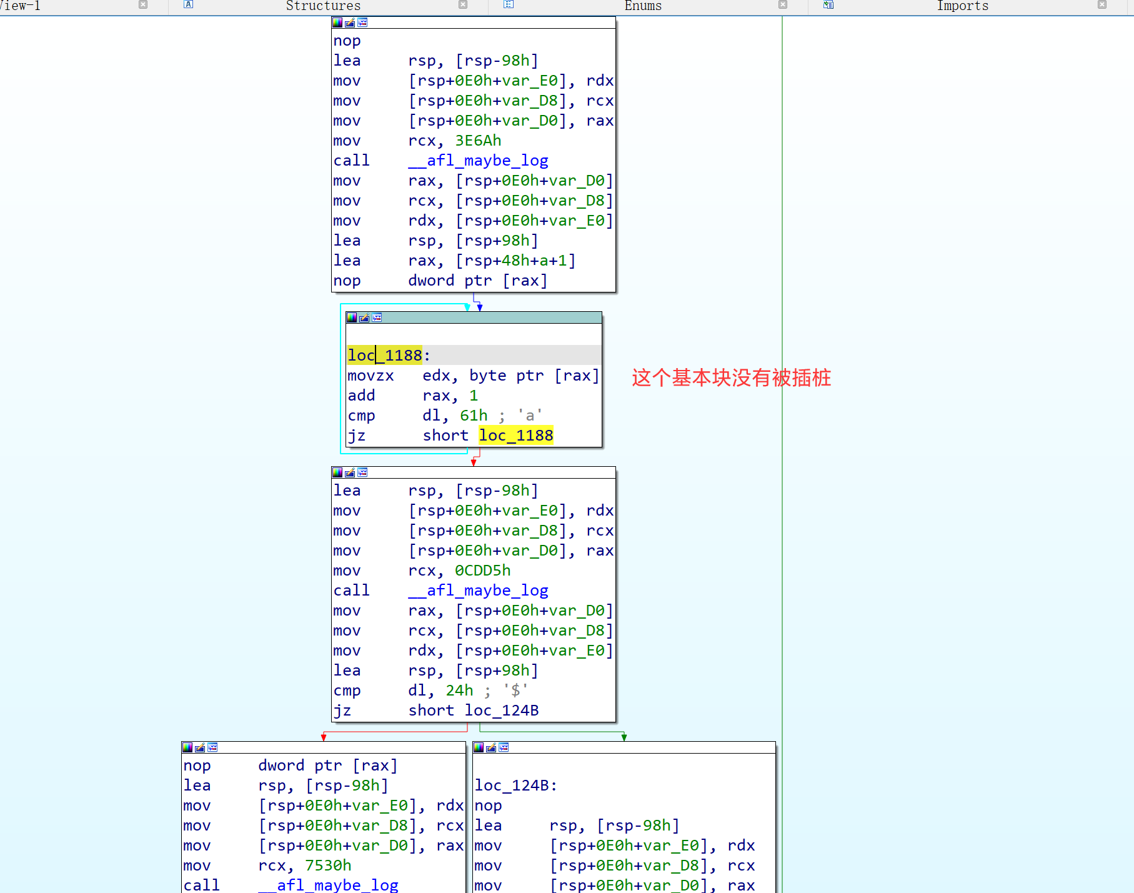Click the loc_1188 jump target in the jz line

516,436
